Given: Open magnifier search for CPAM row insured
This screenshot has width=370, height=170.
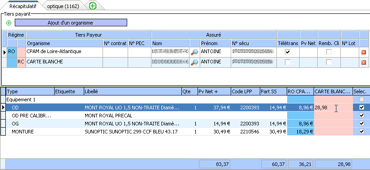Looking at the screenshot, I should 194,52.
